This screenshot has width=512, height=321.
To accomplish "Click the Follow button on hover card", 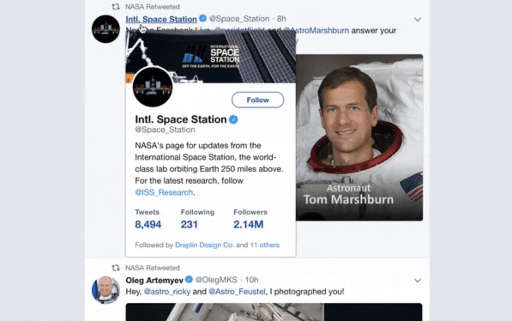I will click(258, 100).
